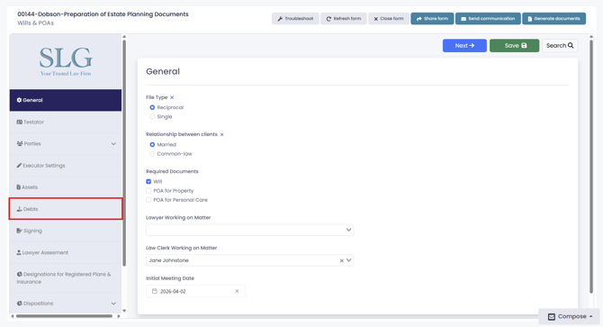Open Designations for Registered Plans & Insurance
The image size is (603, 327).
(66, 277)
